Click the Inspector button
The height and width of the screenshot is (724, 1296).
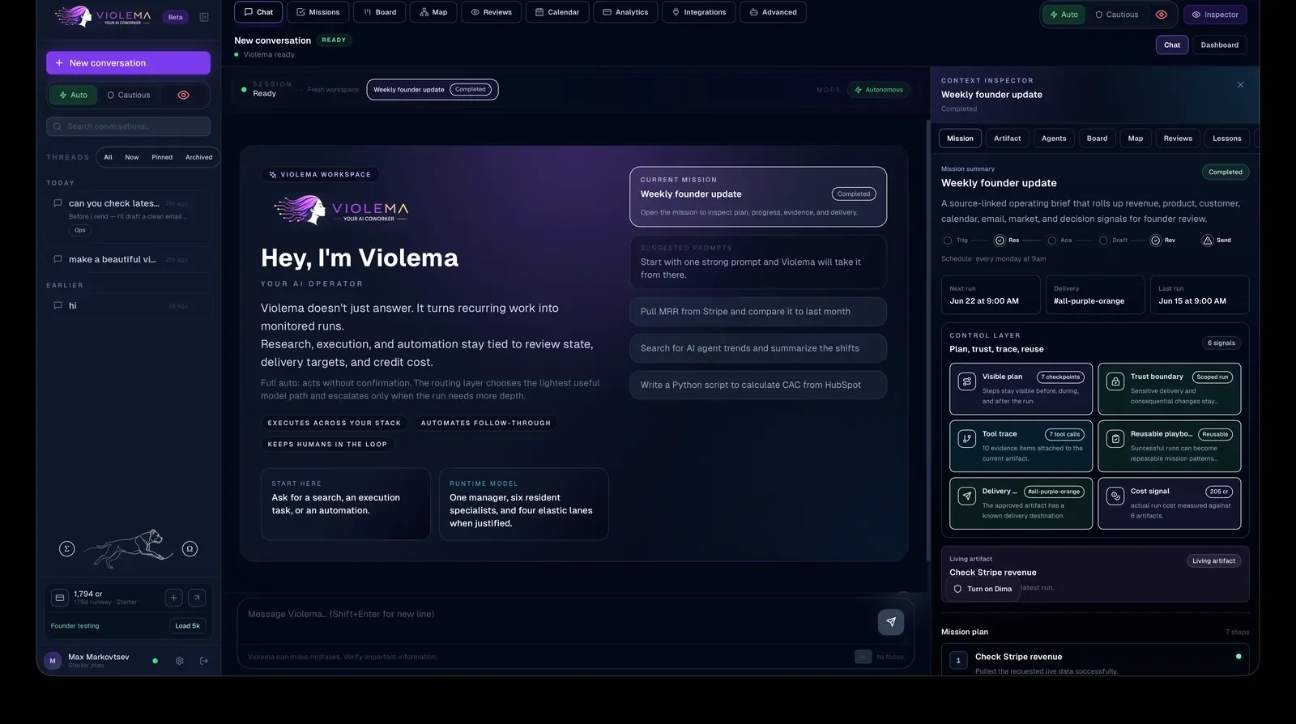coord(1215,15)
